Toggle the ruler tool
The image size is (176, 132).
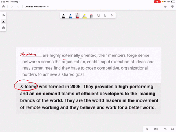click(105, 15)
